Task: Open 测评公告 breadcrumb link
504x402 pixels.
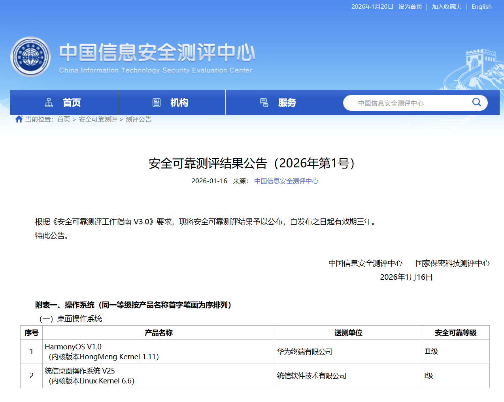Action: click(x=138, y=119)
